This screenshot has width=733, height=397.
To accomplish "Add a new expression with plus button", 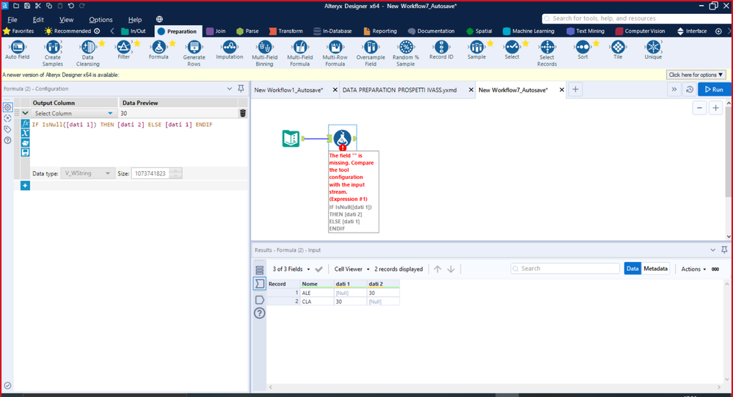I will [25, 186].
